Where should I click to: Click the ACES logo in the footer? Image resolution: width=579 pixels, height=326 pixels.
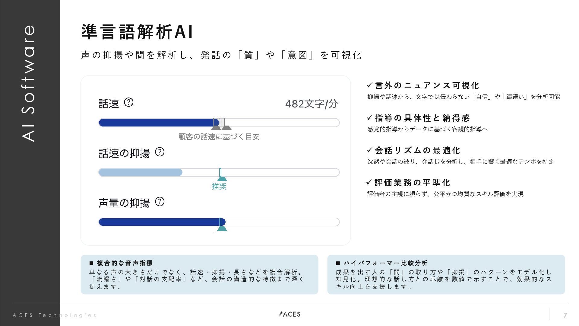(289, 314)
